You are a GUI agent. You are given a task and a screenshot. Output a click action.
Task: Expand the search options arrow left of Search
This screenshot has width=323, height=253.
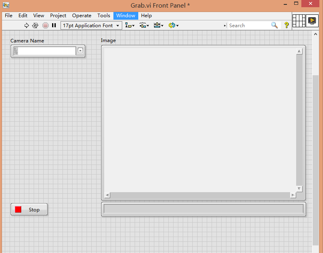(x=225, y=26)
